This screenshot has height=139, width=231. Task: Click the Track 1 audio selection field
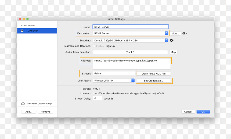click(130, 52)
